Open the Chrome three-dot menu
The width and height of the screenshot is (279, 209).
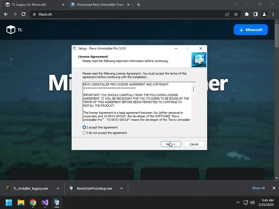click(273, 14)
